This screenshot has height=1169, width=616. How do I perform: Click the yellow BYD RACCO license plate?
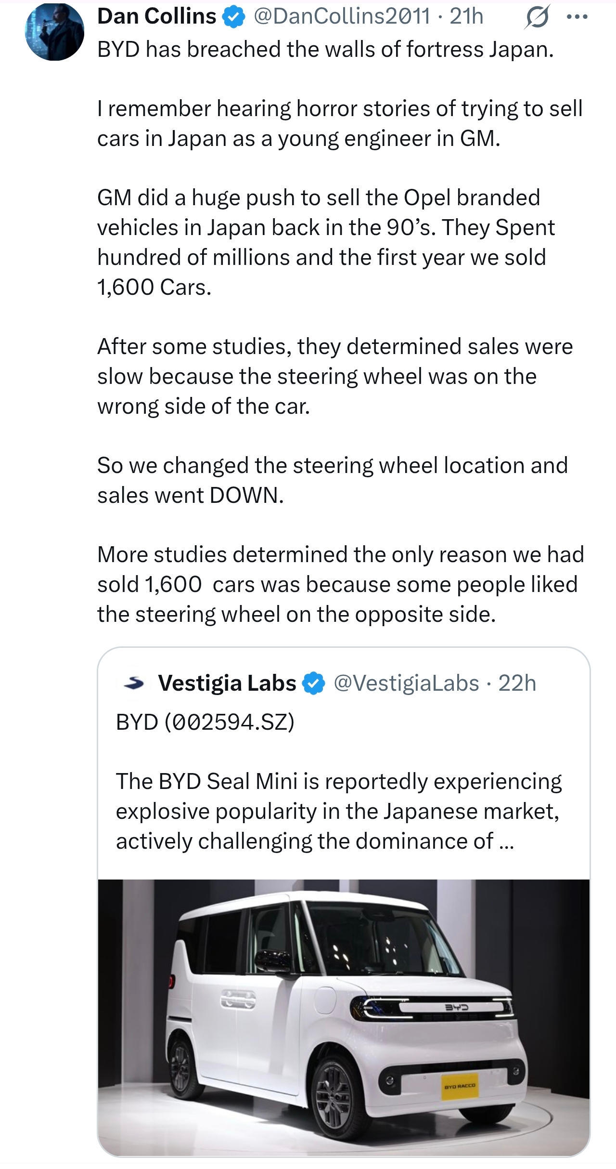460,1086
